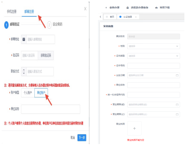Click the cloud icon beside 常用下载
This screenshot has height=158, width=192.
tap(156, 8)
